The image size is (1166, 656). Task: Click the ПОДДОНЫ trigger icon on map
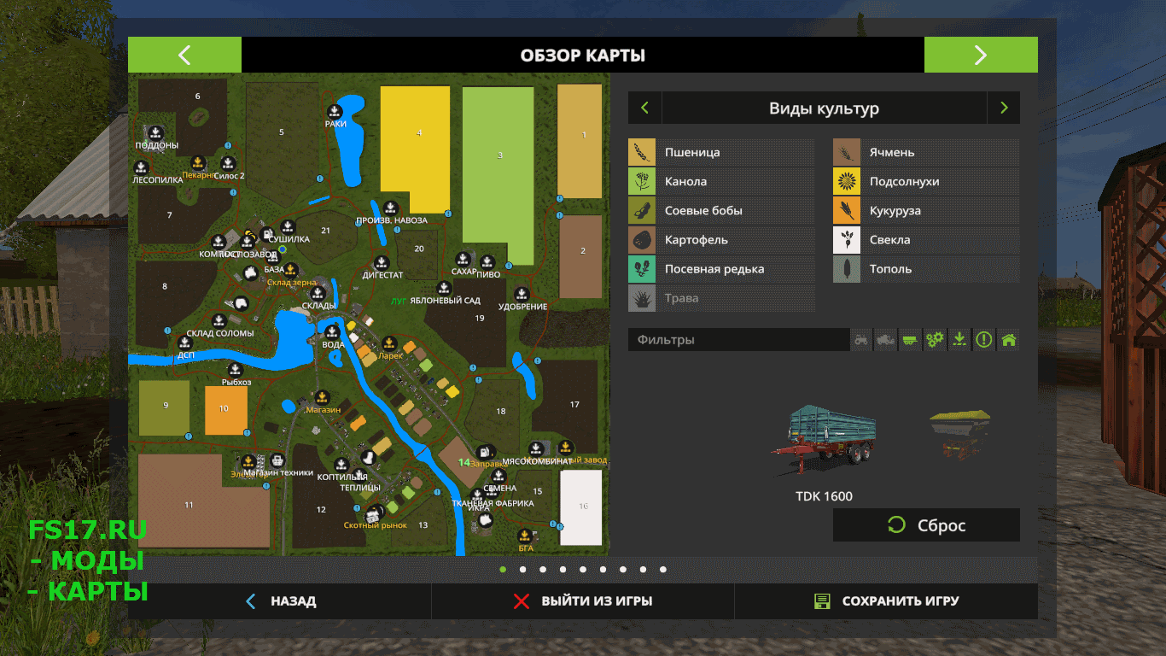(x=155, y=132)
